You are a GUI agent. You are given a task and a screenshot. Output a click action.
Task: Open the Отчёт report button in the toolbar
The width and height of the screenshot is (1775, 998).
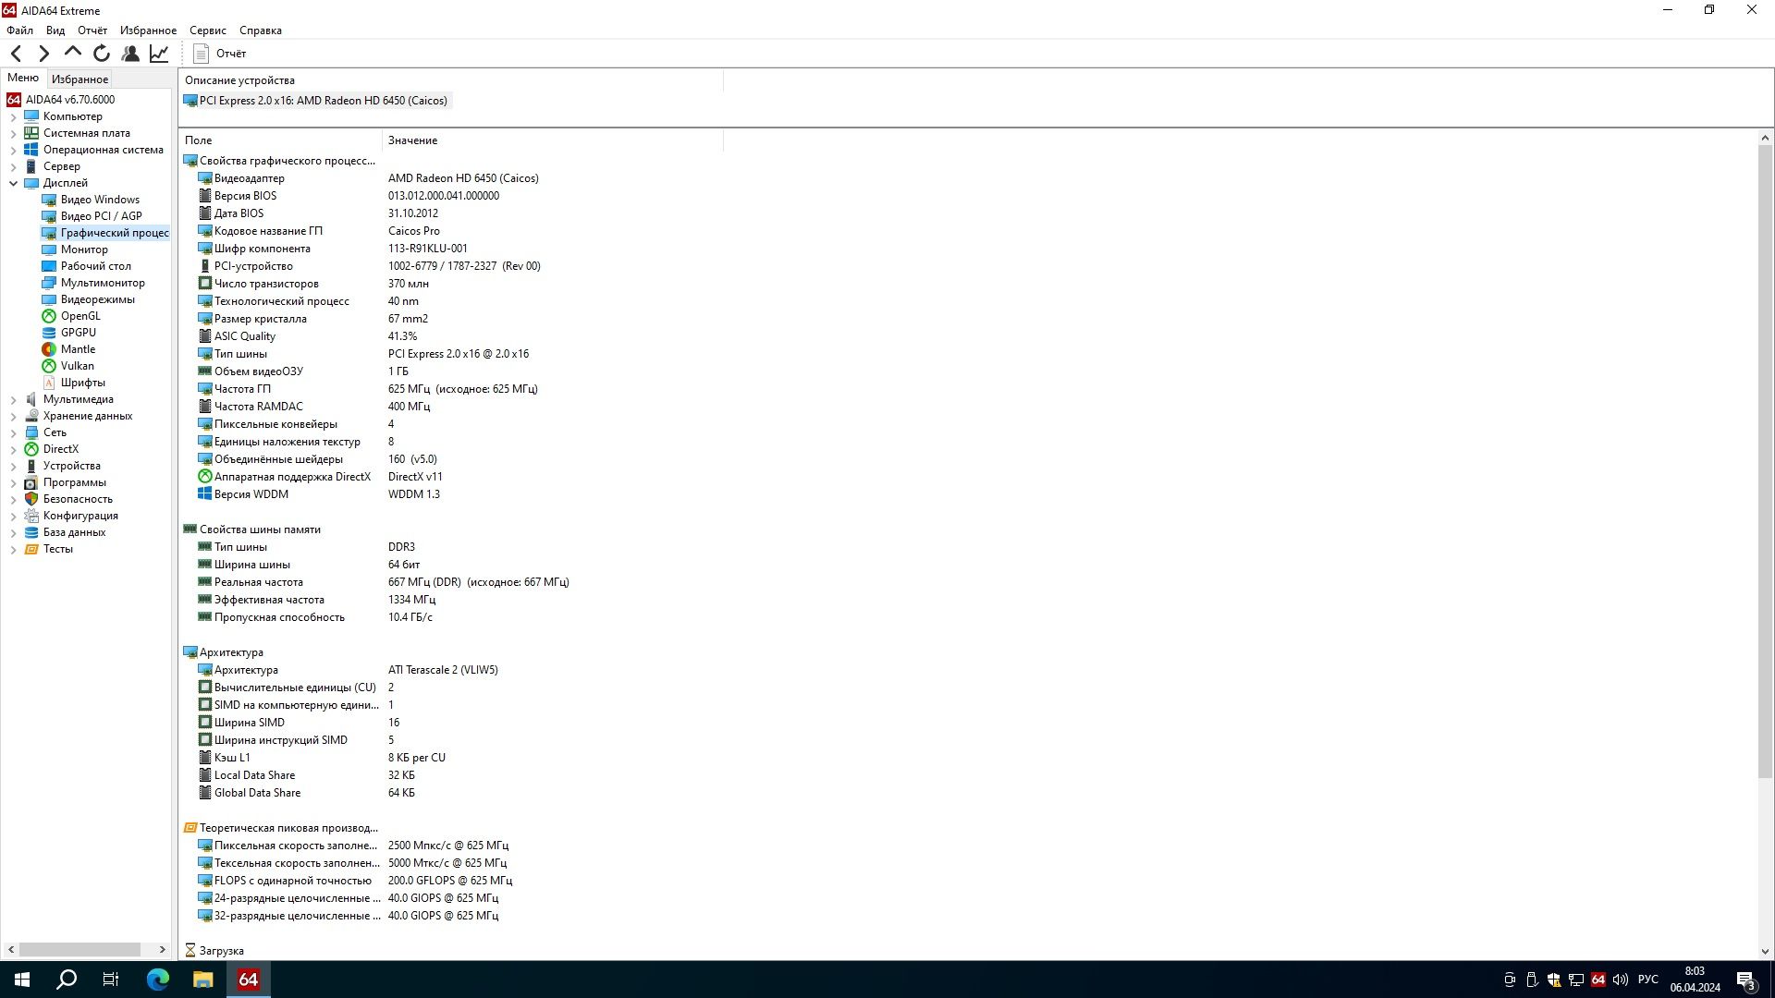click(220, 54)
